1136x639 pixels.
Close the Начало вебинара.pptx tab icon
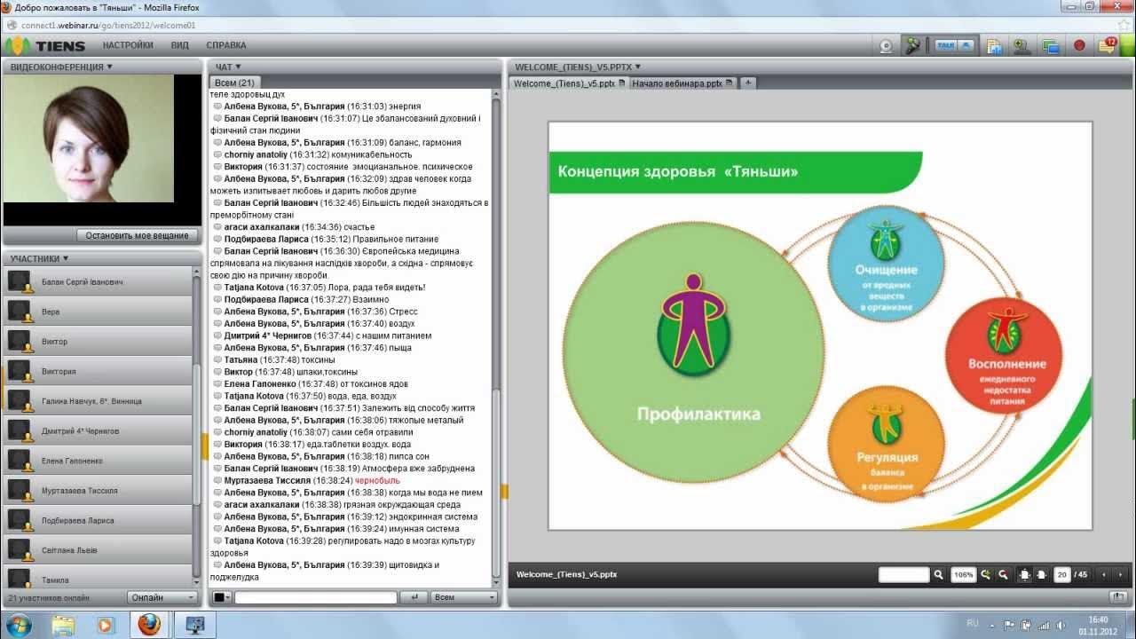click(x=729, y=83)
